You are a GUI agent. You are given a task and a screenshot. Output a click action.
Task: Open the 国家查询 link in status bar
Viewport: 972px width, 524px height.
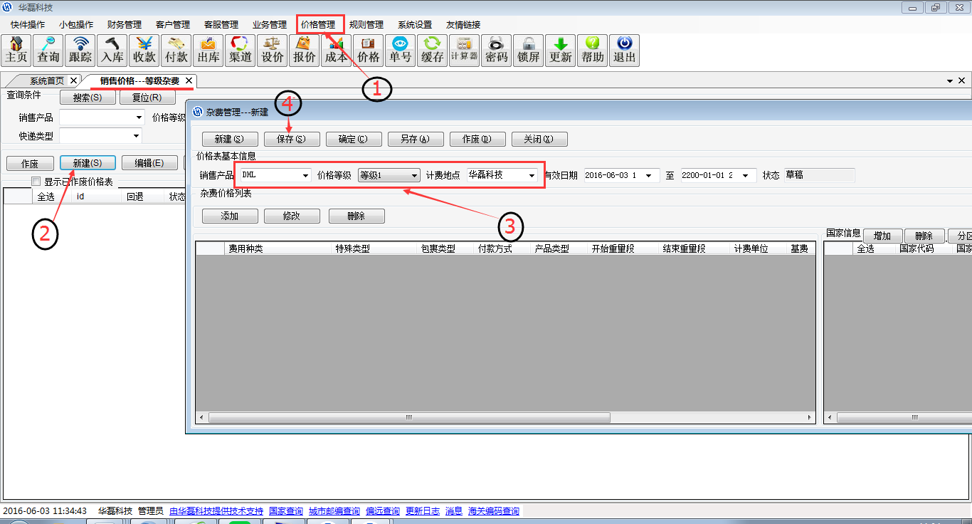286,511
